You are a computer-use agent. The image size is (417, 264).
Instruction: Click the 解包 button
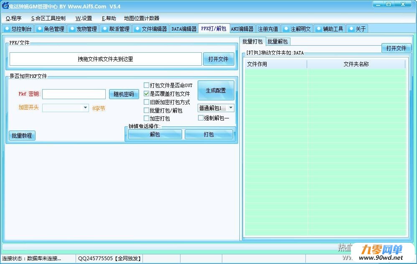click(x=155, y=134)
